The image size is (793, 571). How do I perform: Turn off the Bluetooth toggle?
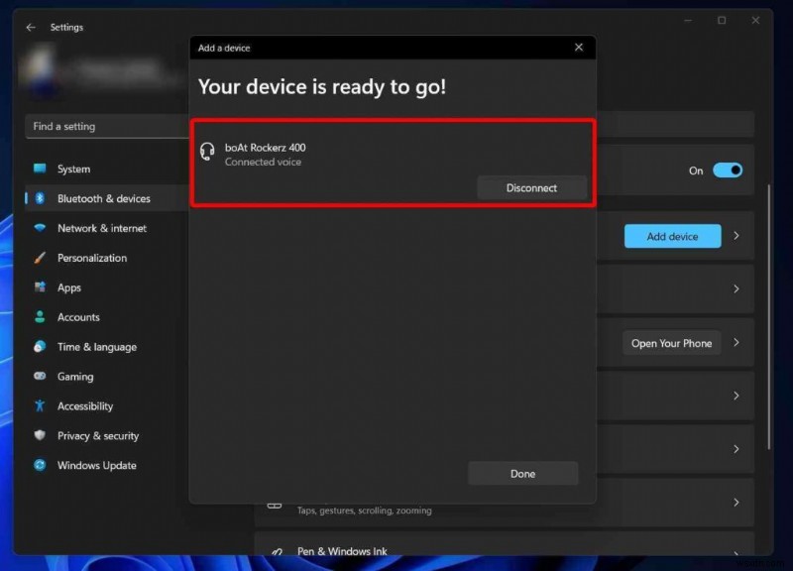click(x=728, y=170)
